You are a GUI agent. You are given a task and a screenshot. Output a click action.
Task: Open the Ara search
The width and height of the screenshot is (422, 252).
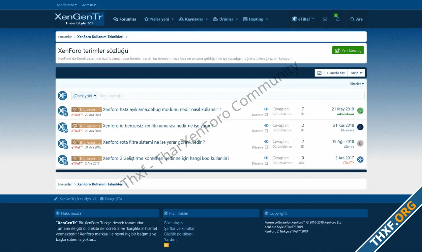tap(356, 19)
